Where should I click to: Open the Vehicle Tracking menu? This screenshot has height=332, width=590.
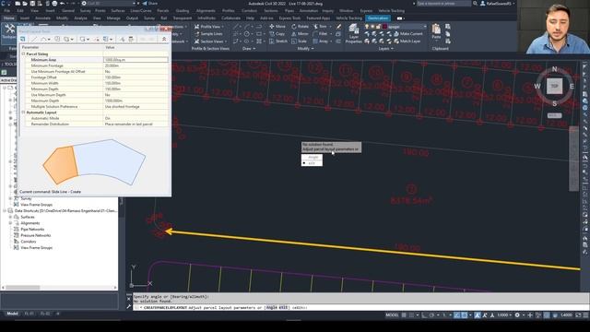tap(391, 10)
